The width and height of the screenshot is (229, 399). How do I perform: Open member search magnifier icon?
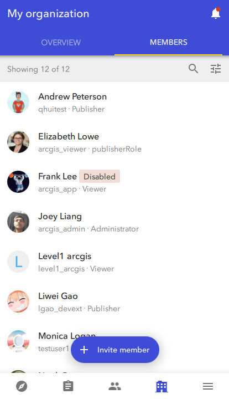pos(193,69)
